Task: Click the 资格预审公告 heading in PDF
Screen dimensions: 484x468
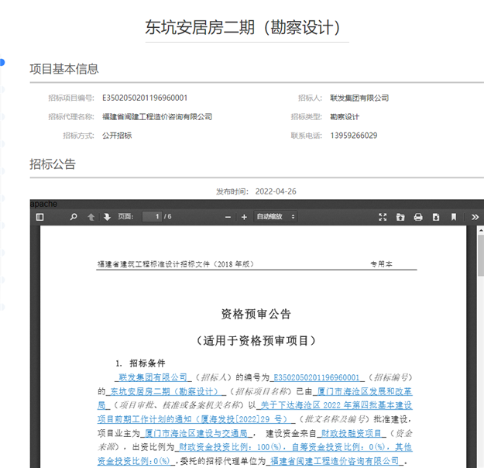Action: 256,314
